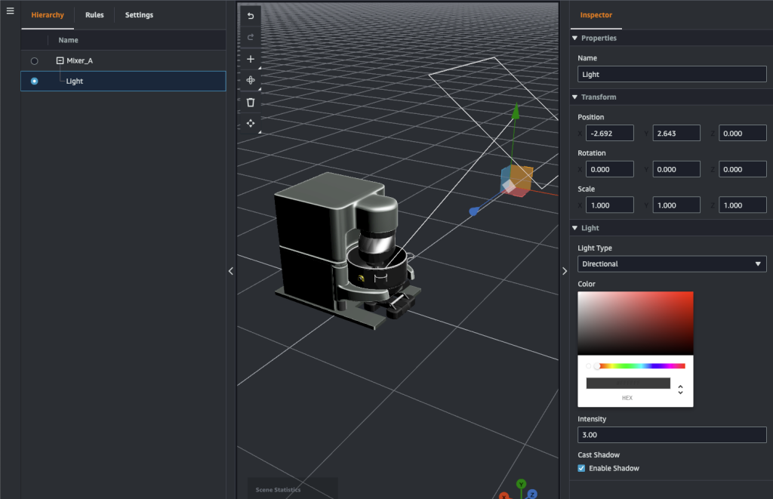The image size is (773, 499).
Task: Select the translate move arrows tool
Action: point(251,123)
